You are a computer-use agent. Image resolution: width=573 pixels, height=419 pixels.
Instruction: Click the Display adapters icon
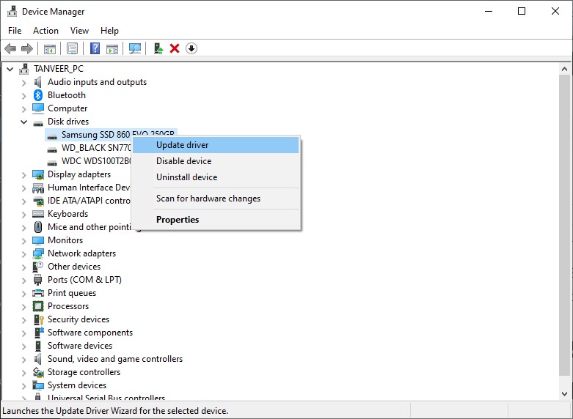(38, 174)
